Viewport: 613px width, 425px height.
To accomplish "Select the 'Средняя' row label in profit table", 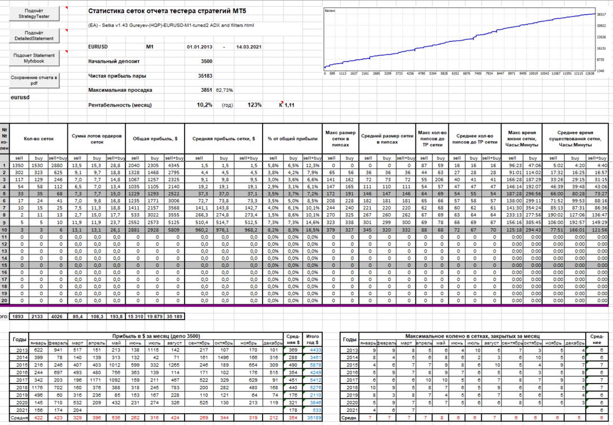I will 19,418.
